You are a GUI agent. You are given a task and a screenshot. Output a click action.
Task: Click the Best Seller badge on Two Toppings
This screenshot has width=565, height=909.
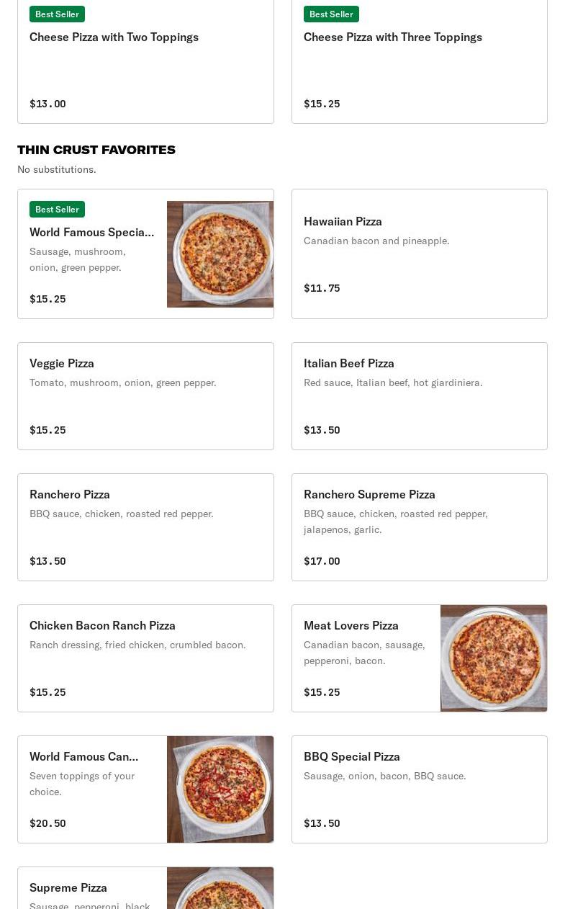point(57,14)
